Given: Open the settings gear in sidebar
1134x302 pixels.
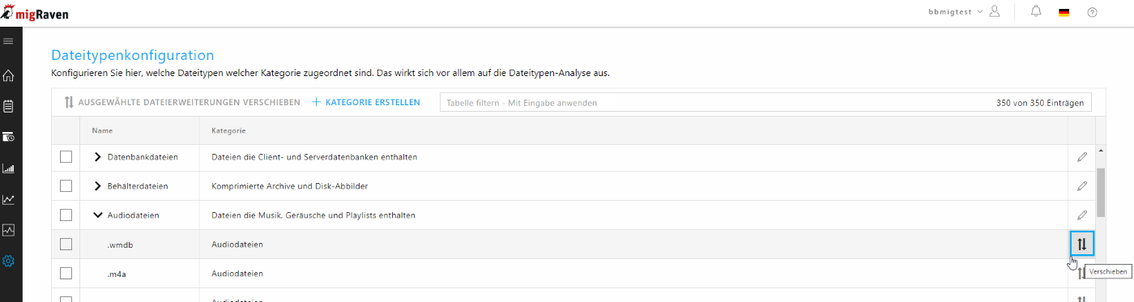Looking at the screenshot, I should pyautogui.click(x=9, y=261).
